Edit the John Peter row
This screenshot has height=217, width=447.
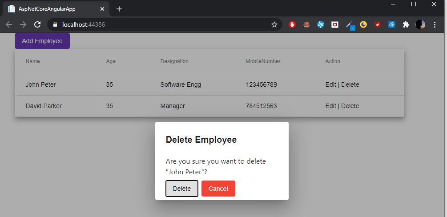coord(330,84)
